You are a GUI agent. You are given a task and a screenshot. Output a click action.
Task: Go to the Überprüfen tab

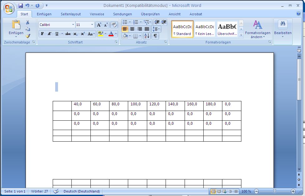150,14
